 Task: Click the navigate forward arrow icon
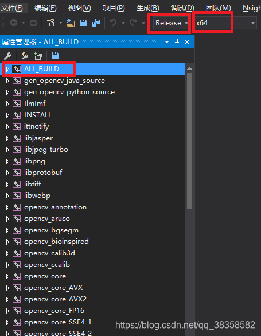(33, 22)
